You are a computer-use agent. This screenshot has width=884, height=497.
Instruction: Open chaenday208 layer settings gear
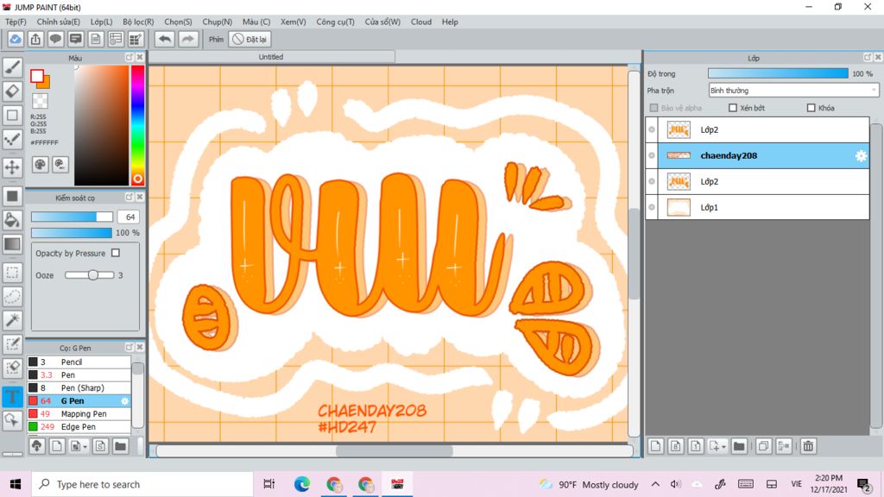[x=861, y=155]
